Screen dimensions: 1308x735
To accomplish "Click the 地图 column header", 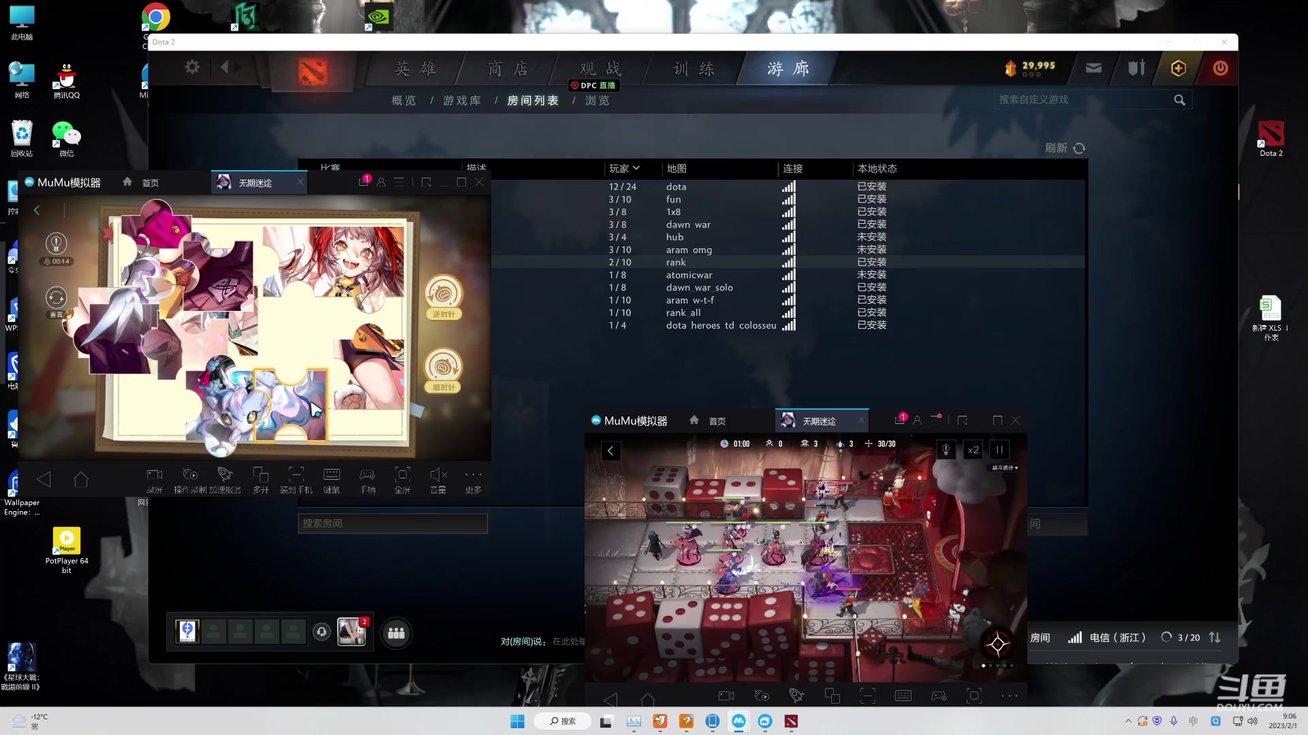I will coord(676,168).
